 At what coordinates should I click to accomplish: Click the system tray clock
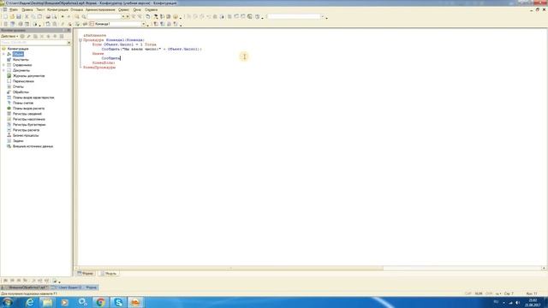533,303
